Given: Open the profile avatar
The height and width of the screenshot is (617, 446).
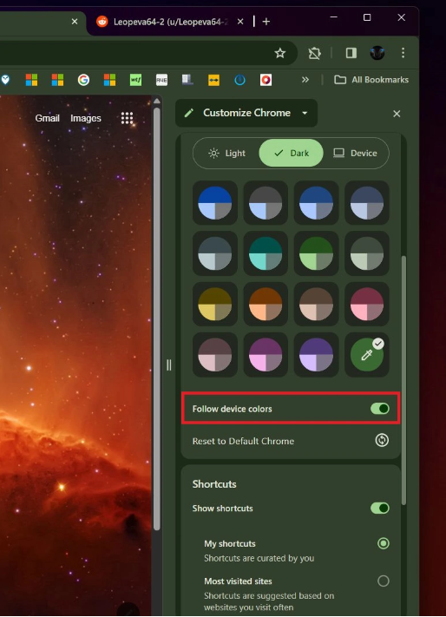Looking at the screenshot, I should click(x=377, y=53).
